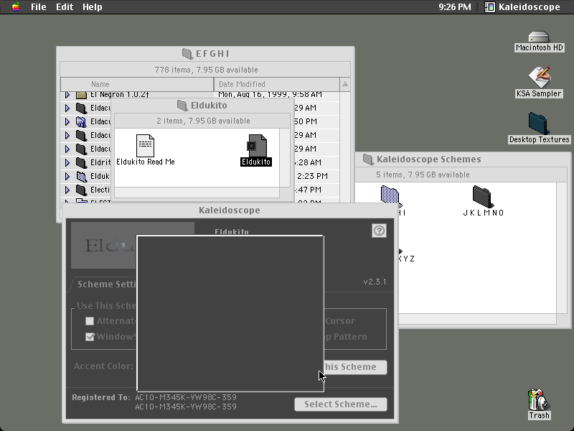Click the Kaleidoscope Schemes window title
The width and height of the screenshot is (574, 431).
428,159
